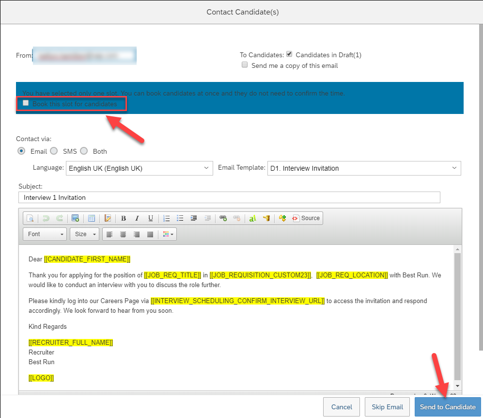This screenshot has height=418, width=483.
Task: Click the yellow icon with green plus
Action: (x=282, y=218)
